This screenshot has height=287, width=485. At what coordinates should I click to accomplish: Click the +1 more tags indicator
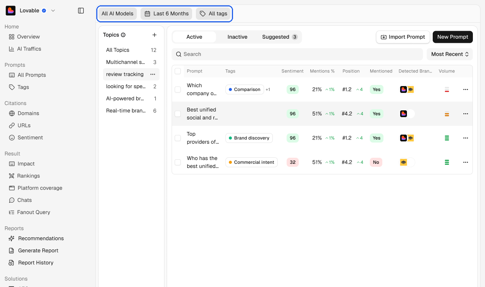268,89
